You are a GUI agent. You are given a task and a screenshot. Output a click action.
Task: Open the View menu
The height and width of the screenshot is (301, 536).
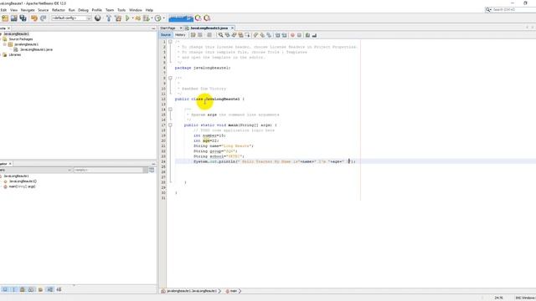(x=13, y=10)
